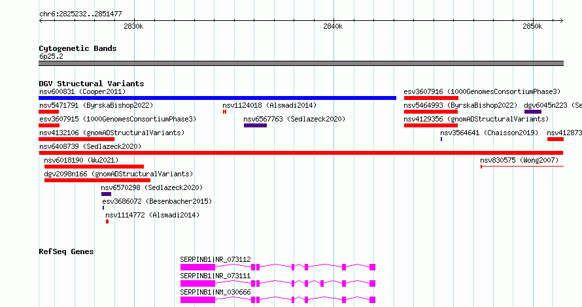Click the nsv6570298 purple variant bar
This screenshot has width=582, height=307.
click(106, 194)
